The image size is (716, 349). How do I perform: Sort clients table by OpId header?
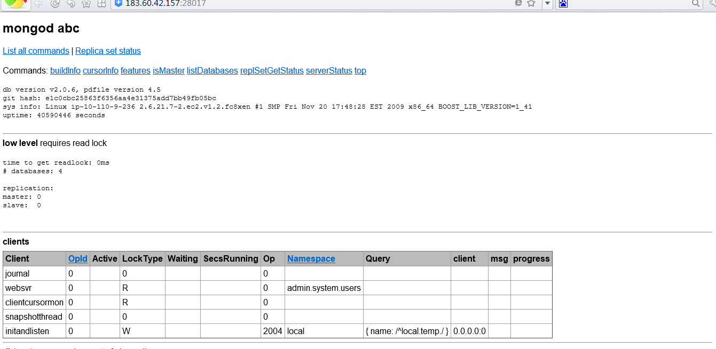(x=78, y=259)
